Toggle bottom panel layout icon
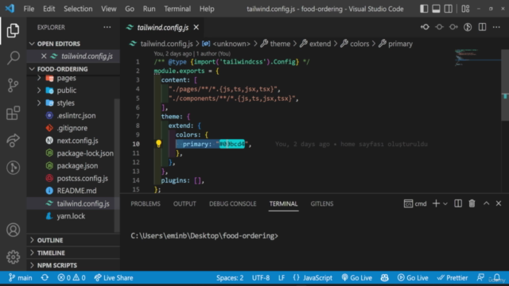 point(436,9)
